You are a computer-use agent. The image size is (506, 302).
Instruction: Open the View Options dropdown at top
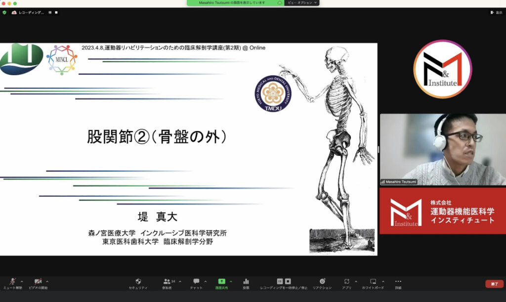coord(301,2)
